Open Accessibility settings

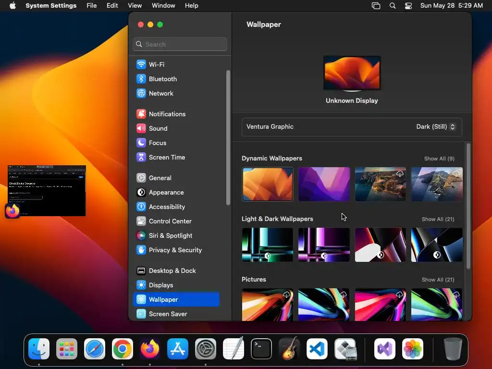[x=176, y=207]
